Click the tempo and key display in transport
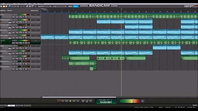 click(x=106, y=100)
